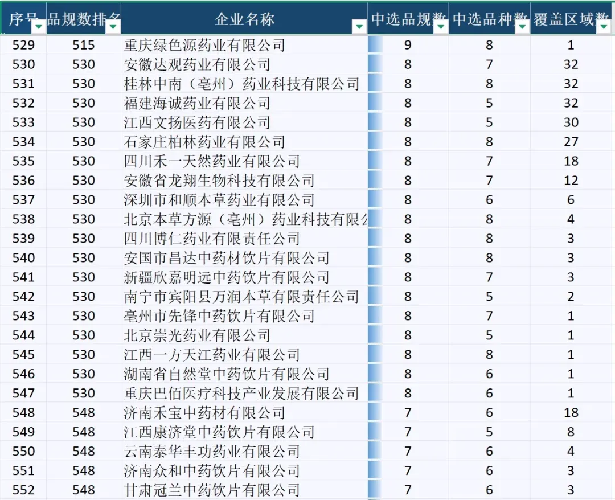Select the 企业名称 header cell
Image resolution: width=615 pixels, height=500 pixels.
click(x=244, y=18)
